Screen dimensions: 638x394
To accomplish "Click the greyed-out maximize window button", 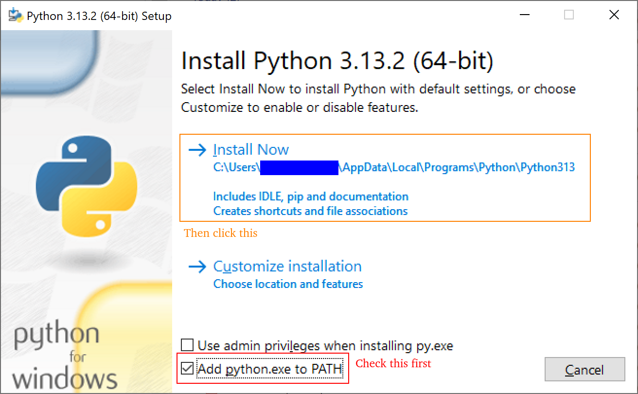I will [x=568, y=15].
